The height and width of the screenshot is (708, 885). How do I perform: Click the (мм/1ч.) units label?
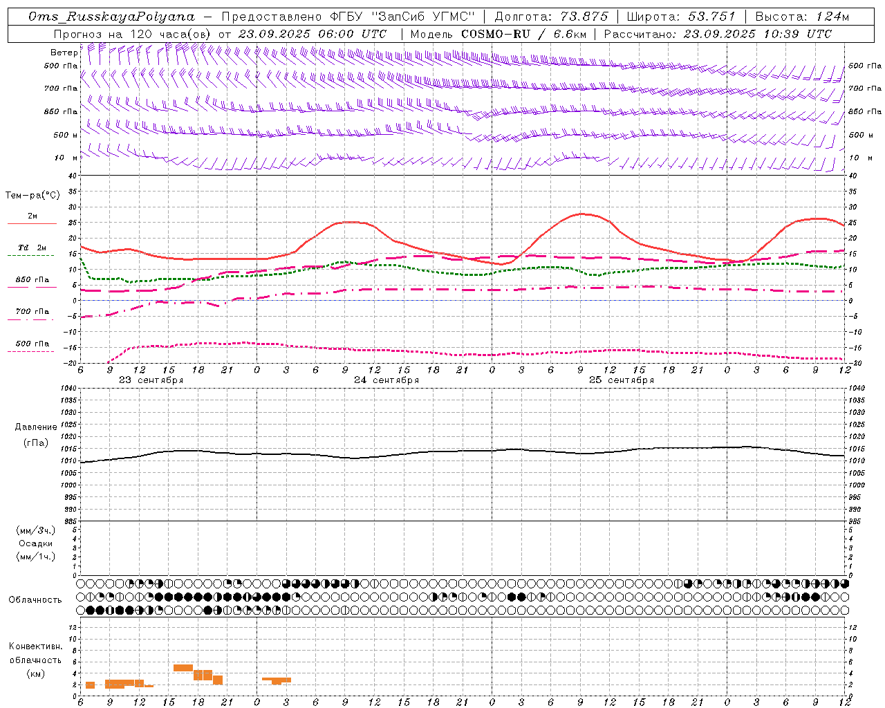(x=35, y=557)
